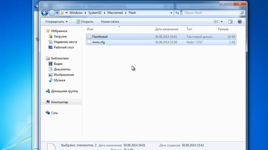Open the Упорядочить menu
The image size is (268, 150).
(56, 22)
